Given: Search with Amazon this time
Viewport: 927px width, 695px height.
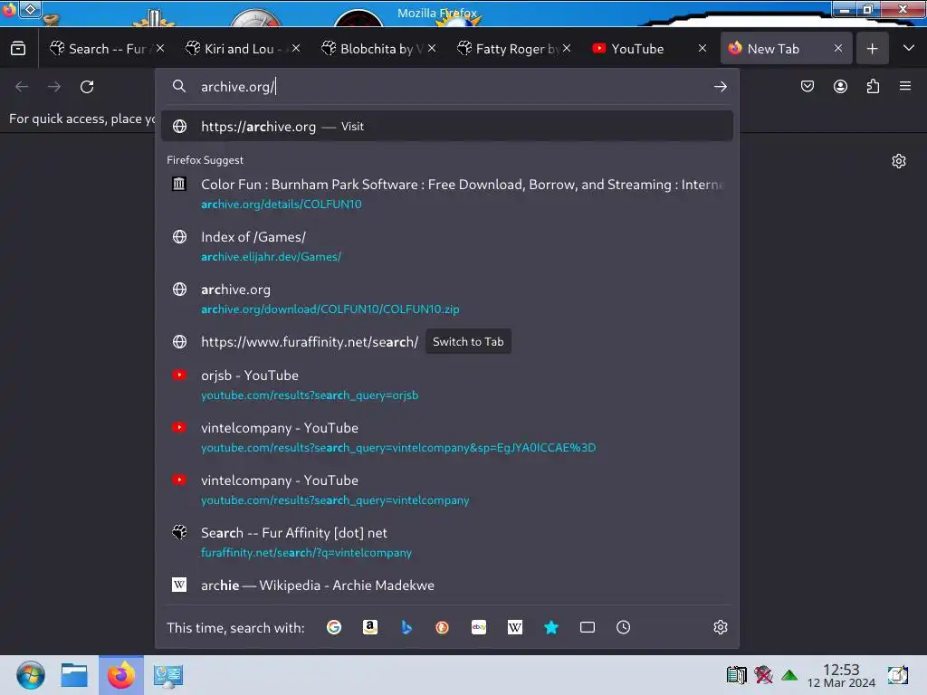Looking at the screenshot, I should pyautogui.click(x=370, y=627).
